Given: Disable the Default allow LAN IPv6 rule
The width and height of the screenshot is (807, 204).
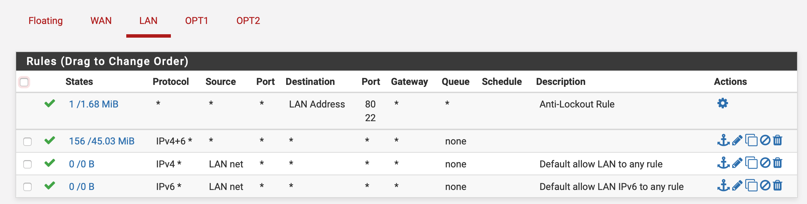Looking at the screenshot, I should coord(765,186).
